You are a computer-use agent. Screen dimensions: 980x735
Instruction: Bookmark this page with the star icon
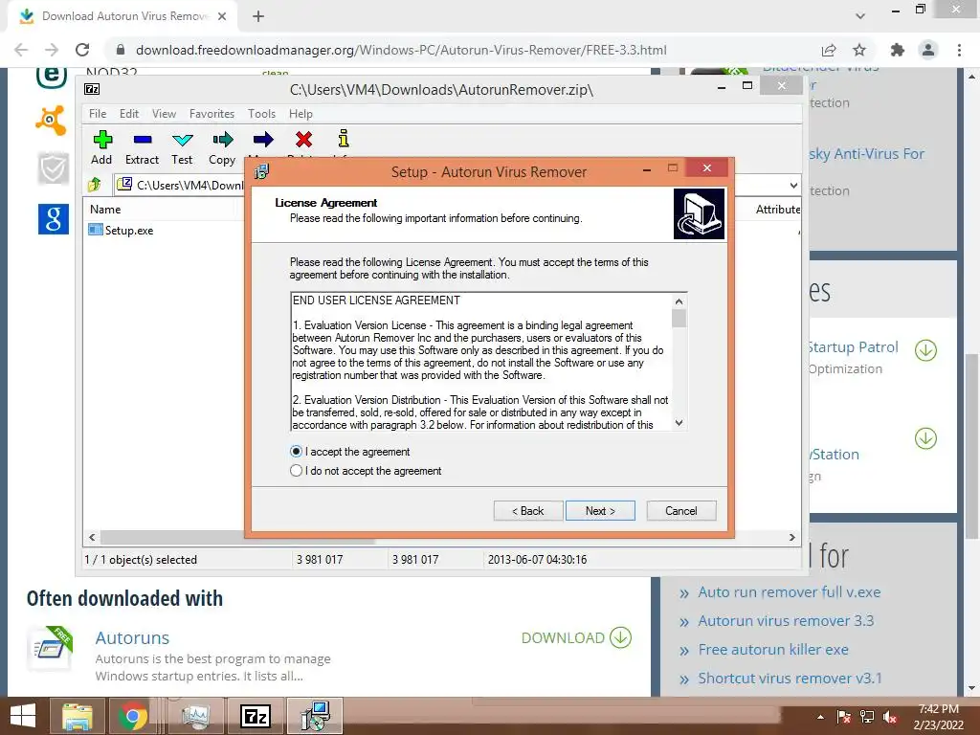(x=859, y=50)
